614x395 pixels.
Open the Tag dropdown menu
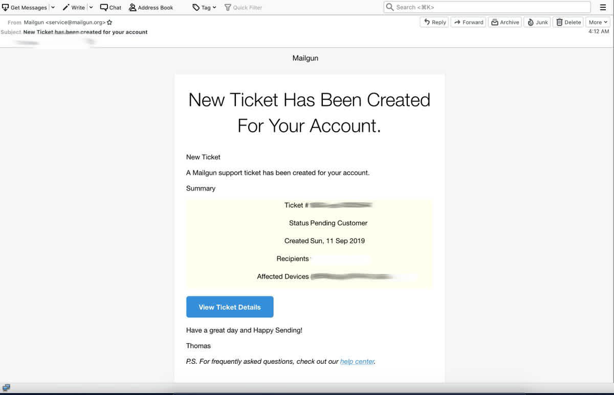213,7
